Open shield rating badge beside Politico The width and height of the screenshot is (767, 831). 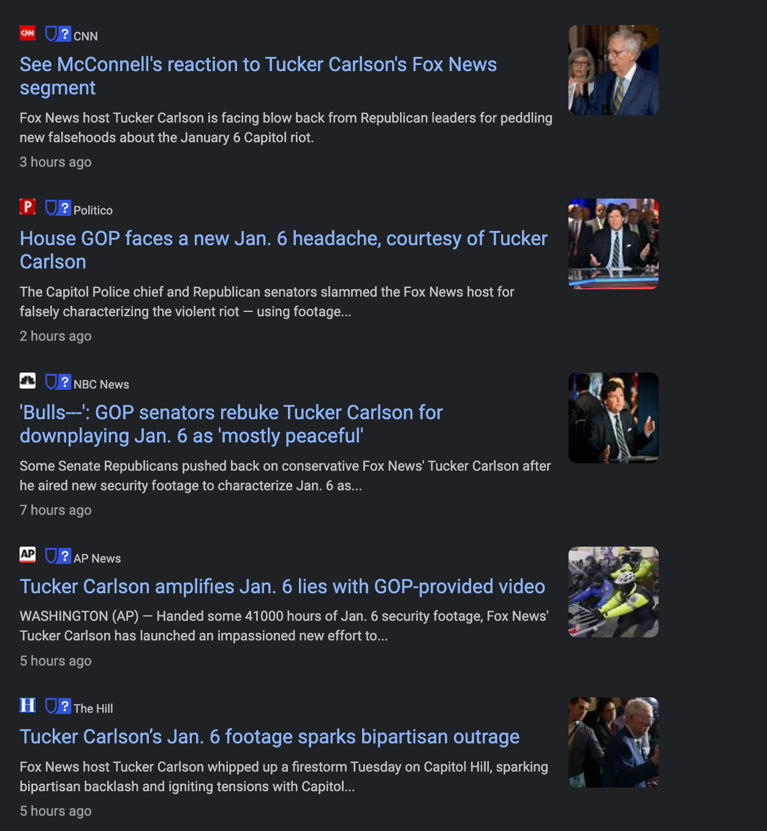tap(58, 208)
